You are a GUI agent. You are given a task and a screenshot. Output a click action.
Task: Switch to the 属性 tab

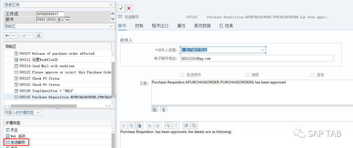coord(181,26)
